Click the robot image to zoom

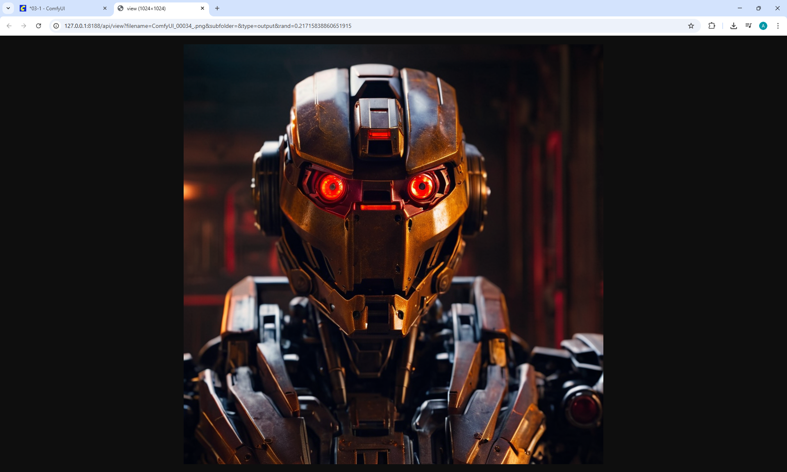[393, 254]
